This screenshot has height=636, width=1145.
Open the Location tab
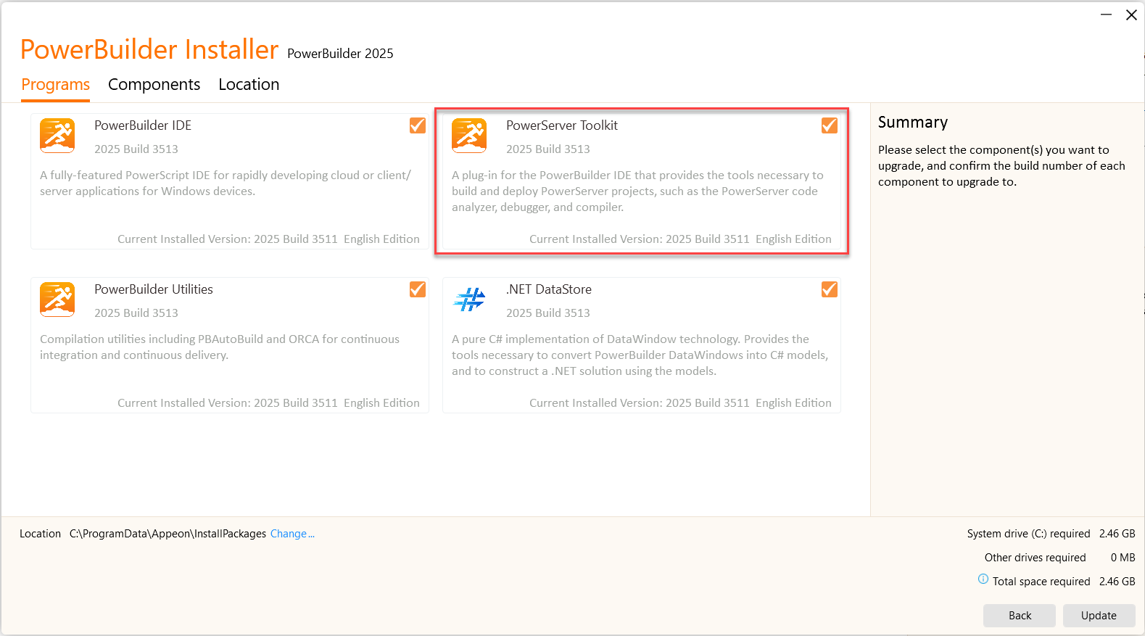click(x=249, y=85)
